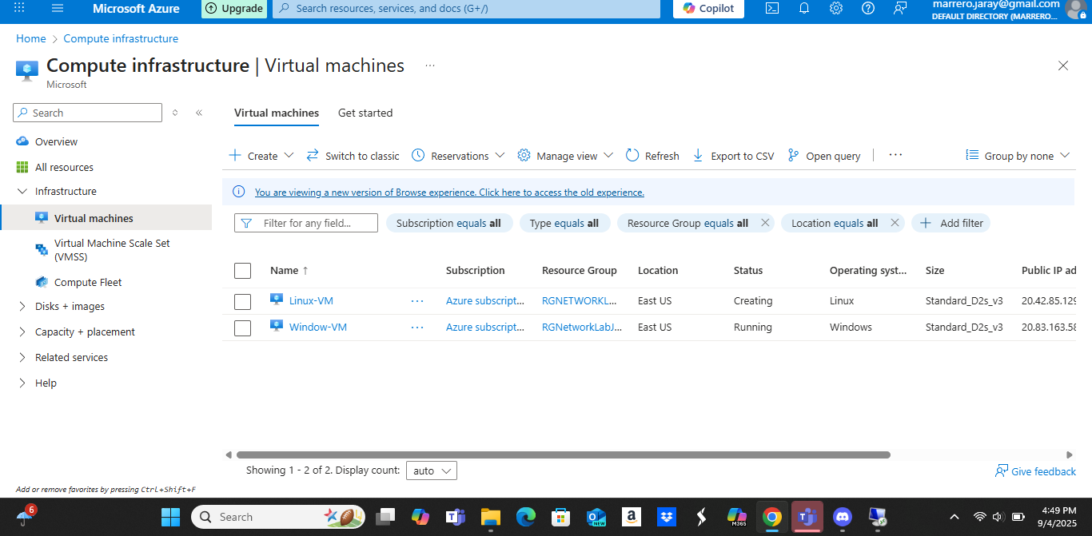Switch to the Get started tab

(x=365, y=113)
